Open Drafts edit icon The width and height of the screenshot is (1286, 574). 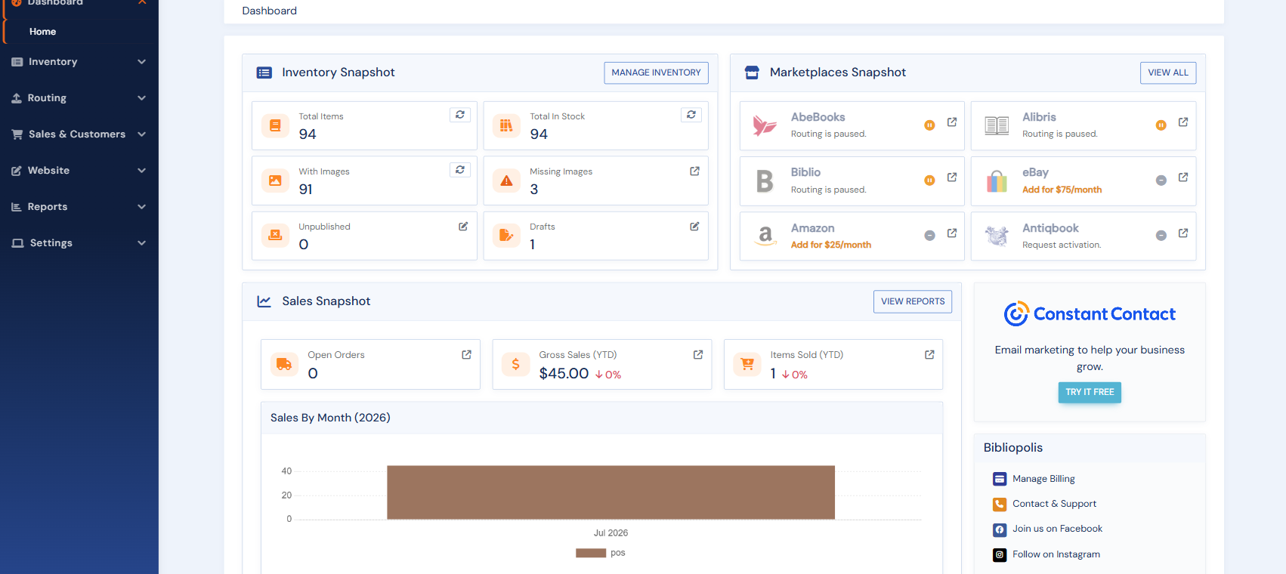(694, 227)
